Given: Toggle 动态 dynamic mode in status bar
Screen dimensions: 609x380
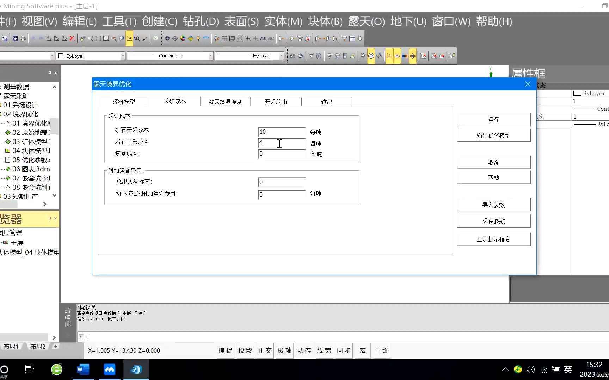Looking at the screenshot, I should [x=304, y=350].
